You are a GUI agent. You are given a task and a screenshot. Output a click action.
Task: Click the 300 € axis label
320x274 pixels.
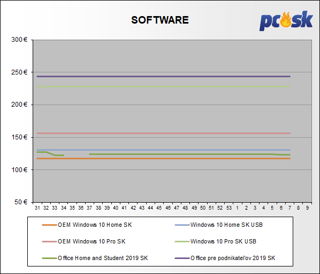[x=19, y=40]
